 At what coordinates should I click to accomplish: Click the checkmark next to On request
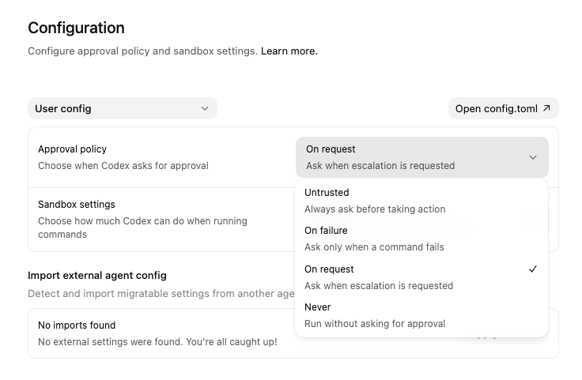(x=533, y=269)
